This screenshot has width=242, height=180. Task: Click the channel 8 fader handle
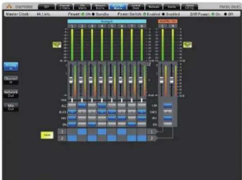click(x=140, y=80)
